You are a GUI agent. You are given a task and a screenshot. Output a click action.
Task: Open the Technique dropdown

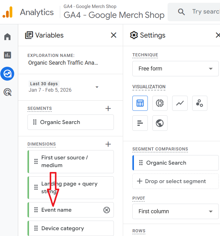pyautogui.click(x=175, y=69)
